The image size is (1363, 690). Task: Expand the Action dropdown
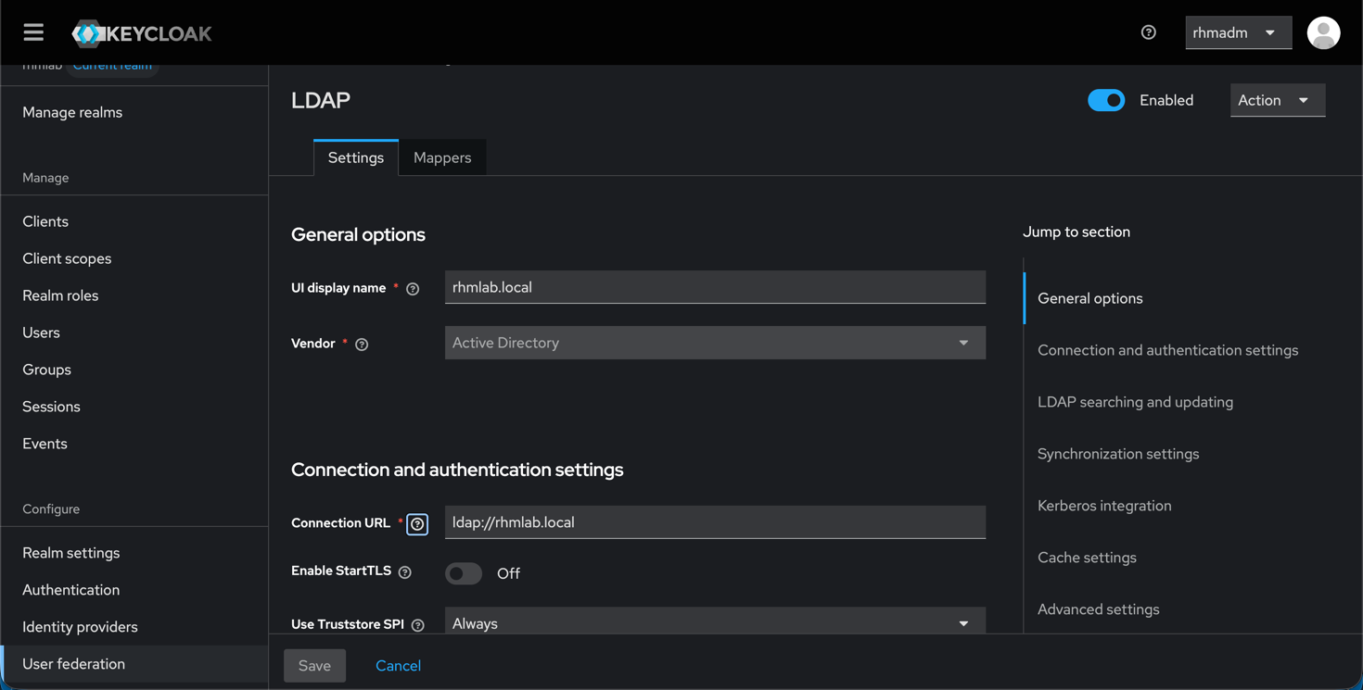pos(1277,100)
